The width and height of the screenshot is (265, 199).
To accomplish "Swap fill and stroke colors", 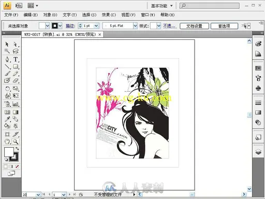I will tap(17, 148).
